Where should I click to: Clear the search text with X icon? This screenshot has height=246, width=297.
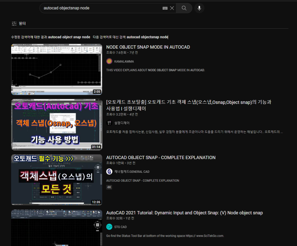point(172,8)
